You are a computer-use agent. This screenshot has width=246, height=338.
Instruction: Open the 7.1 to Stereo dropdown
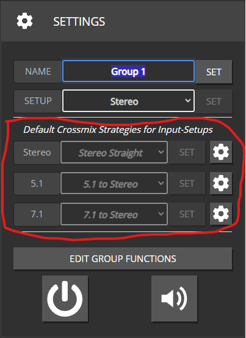tap(114, 214)
